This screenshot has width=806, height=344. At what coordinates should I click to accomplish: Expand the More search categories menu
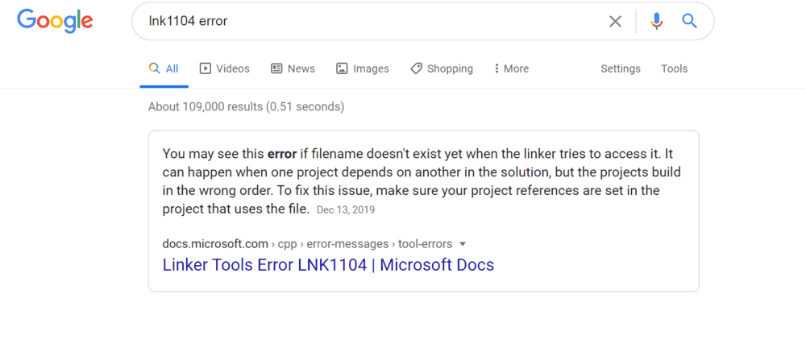[511, 69]
